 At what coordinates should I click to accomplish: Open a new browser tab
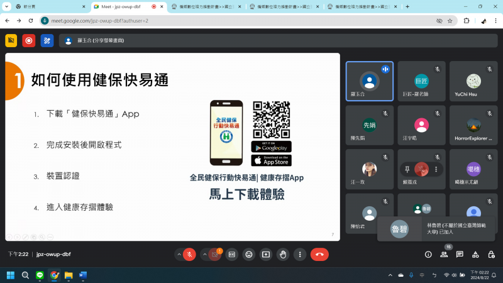[x=407, y=6]
